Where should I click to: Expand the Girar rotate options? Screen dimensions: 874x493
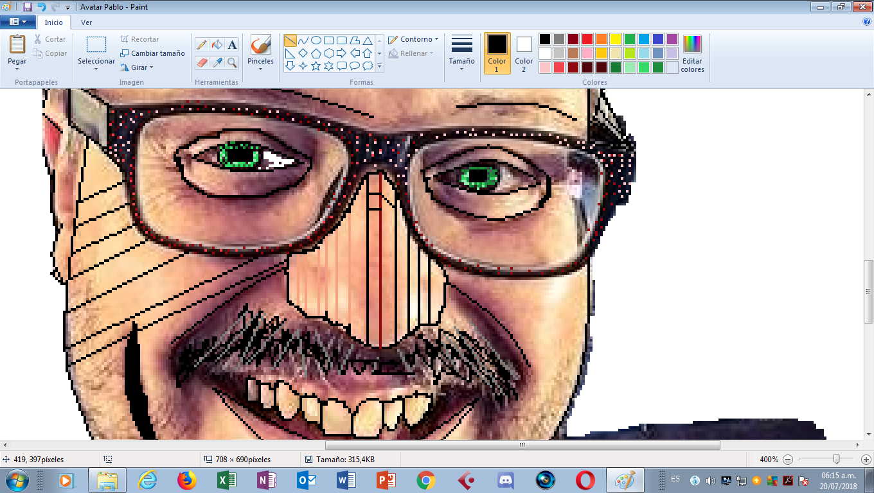[136, 67]
